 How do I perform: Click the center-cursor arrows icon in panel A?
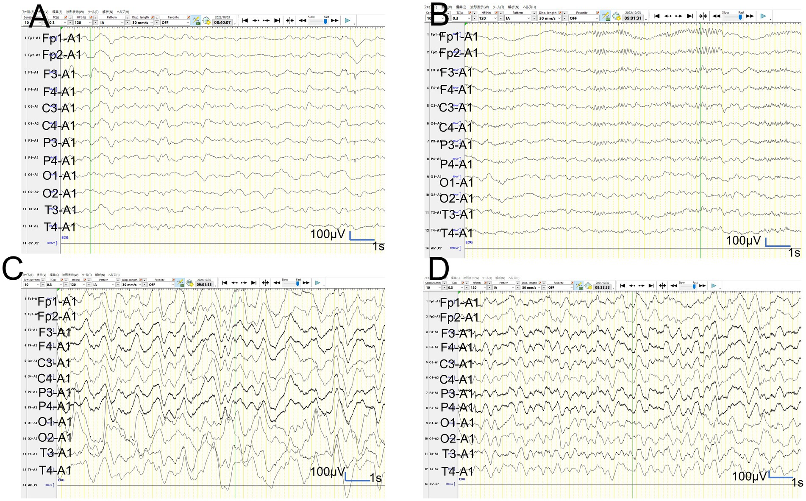click(x=290, y=20)
